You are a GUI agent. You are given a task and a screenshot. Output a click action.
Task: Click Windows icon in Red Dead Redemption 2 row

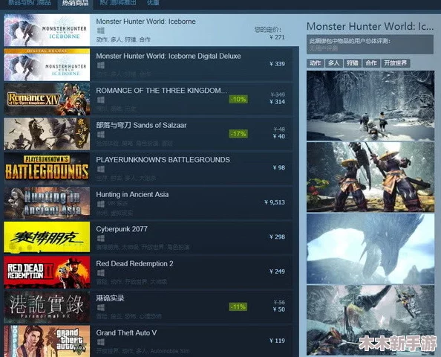coord(101,273)
